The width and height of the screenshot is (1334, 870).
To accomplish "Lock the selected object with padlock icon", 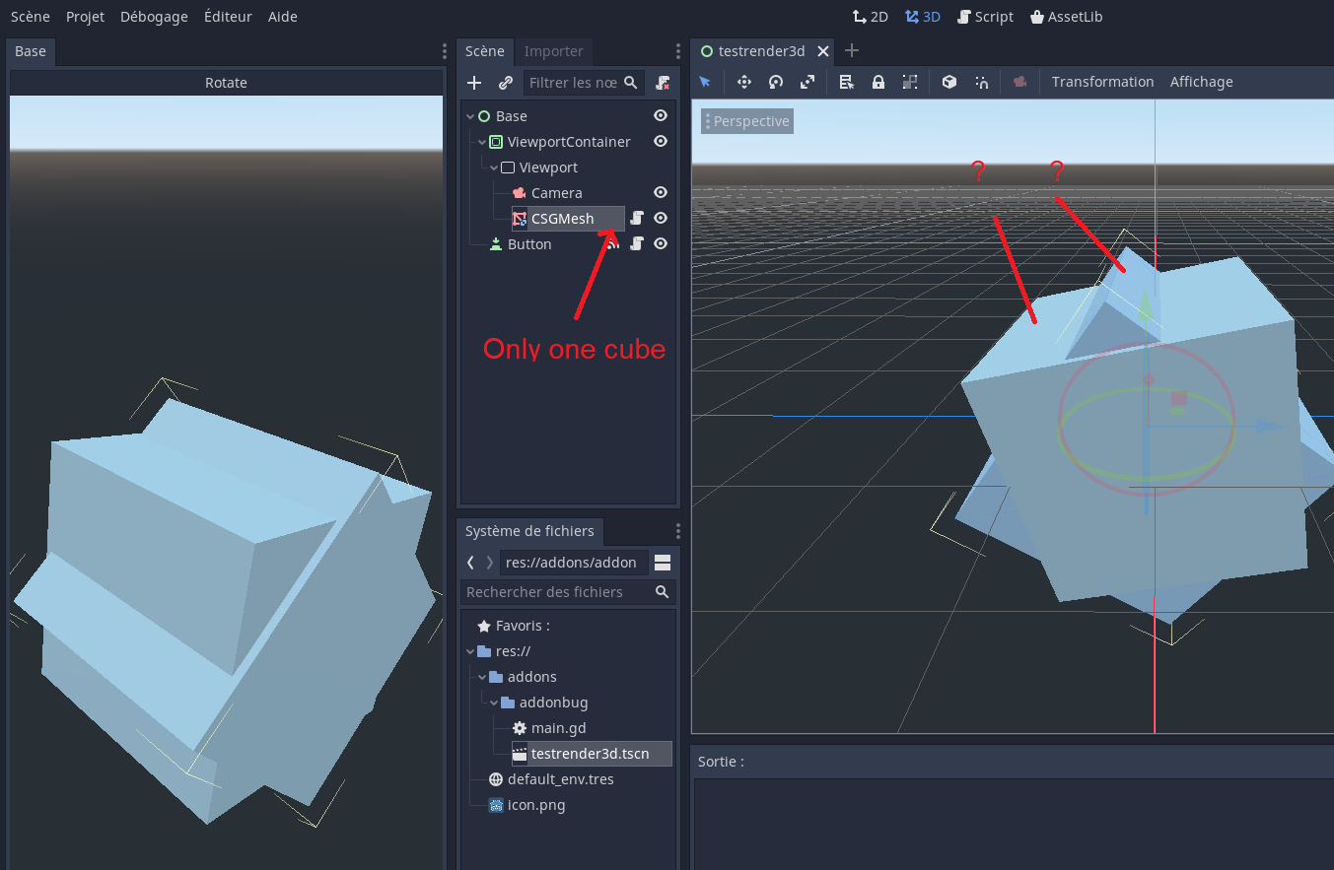I will pos(878,82).
